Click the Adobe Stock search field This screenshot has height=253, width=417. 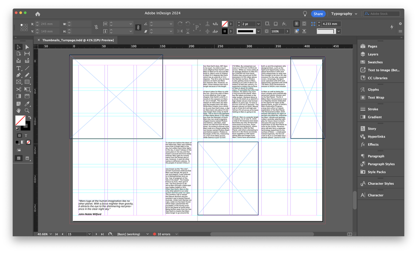click(382, 14)
